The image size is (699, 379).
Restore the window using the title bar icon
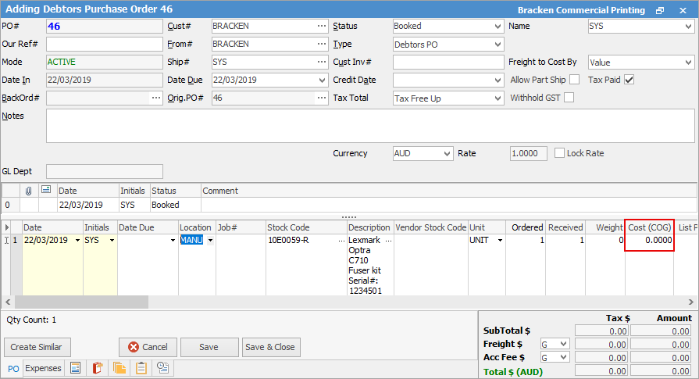[x=660, y=10]
